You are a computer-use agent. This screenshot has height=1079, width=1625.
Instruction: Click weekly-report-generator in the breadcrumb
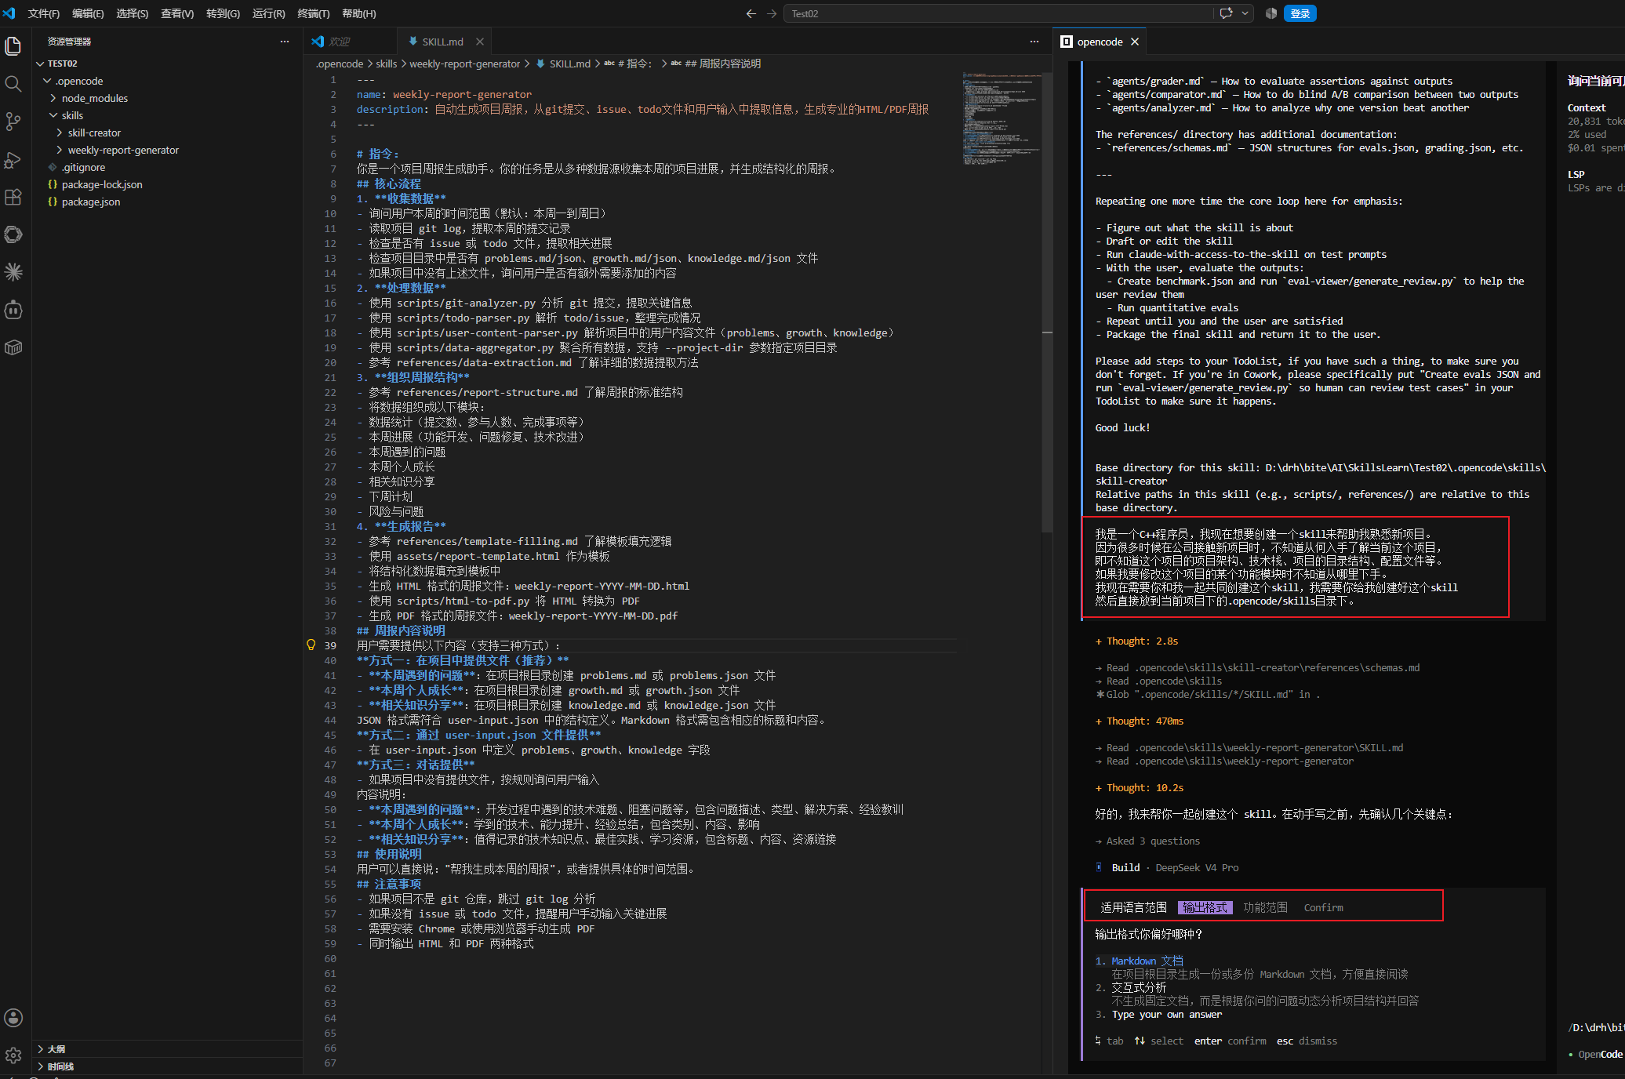(x=464, y=64)
